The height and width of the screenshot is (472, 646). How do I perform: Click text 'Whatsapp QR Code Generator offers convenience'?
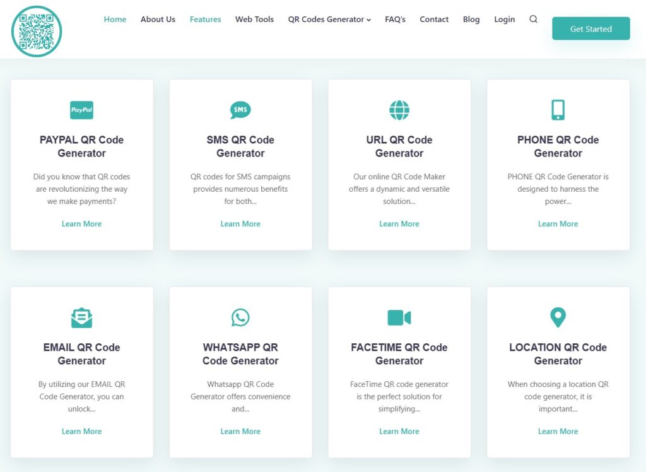click(x=240, y=391)
